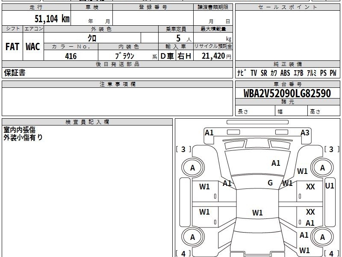
Task: Click the カラーNo. header
Action: point(71,47)
